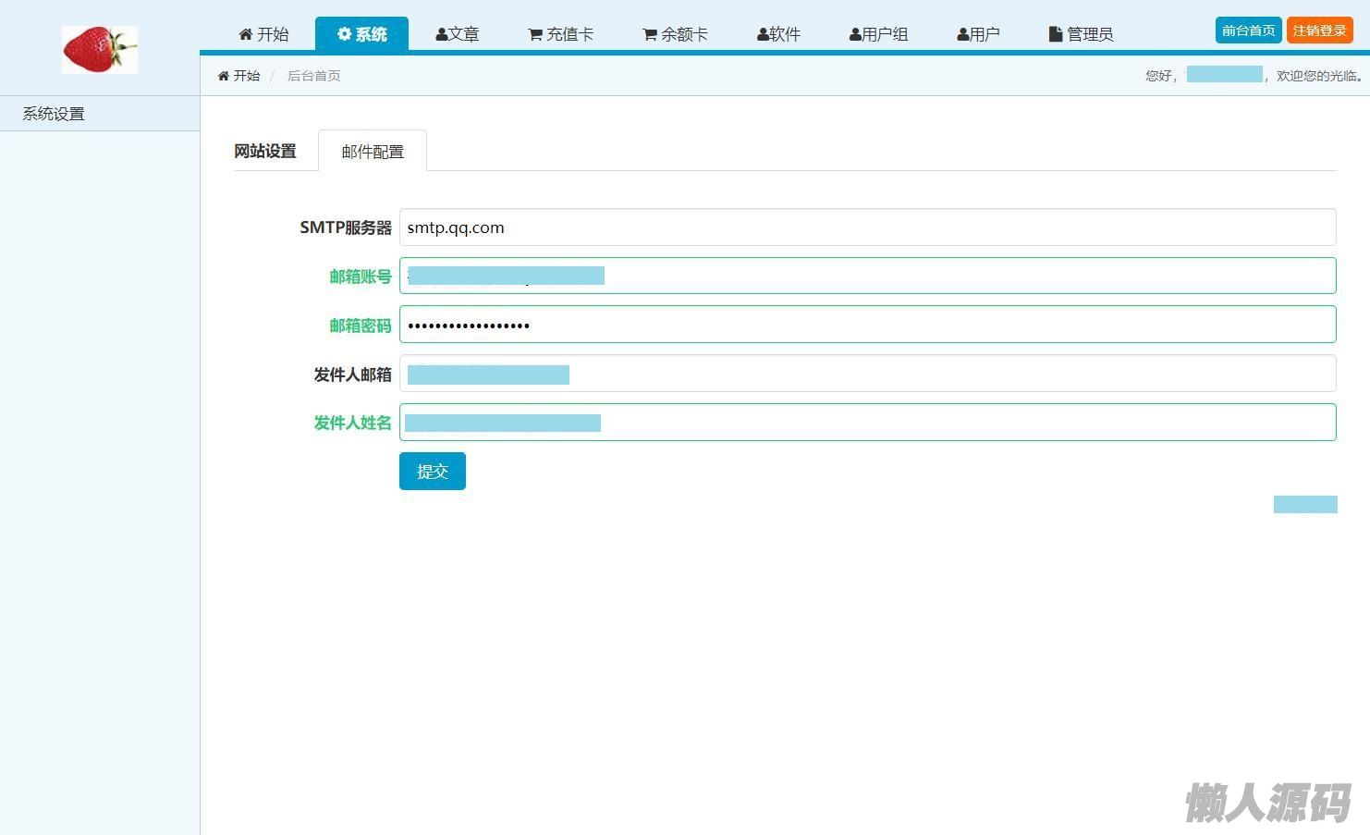Click the user icon beside 软件
This screenshot has width=1370, height=835.
(x=763, y=34)
